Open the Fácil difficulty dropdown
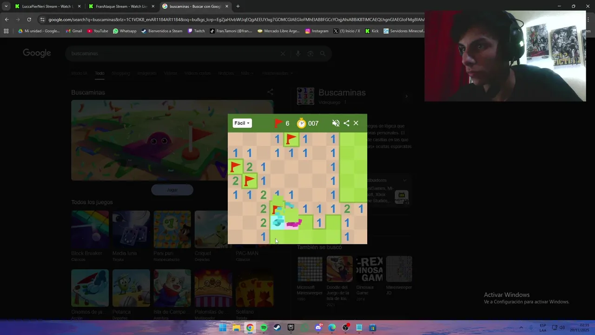Viewport: 595px width, 335px height. coord(242,123)
